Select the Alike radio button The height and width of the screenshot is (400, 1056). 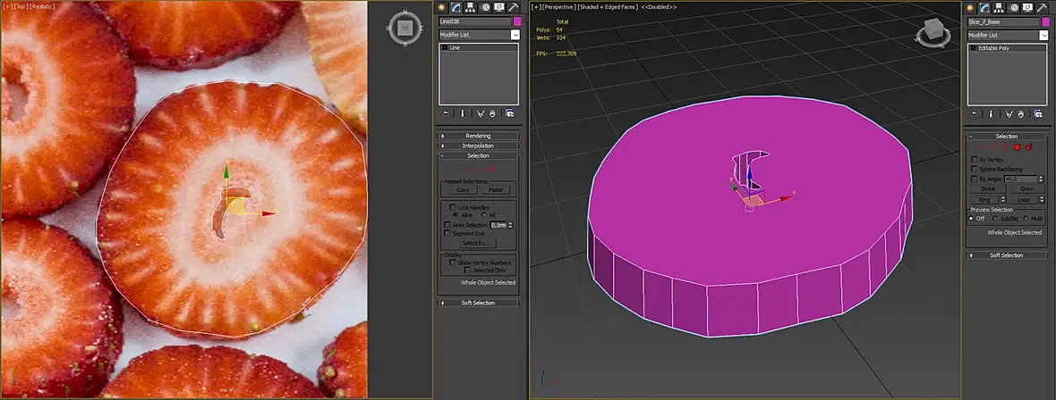click(x=456, y=215)
